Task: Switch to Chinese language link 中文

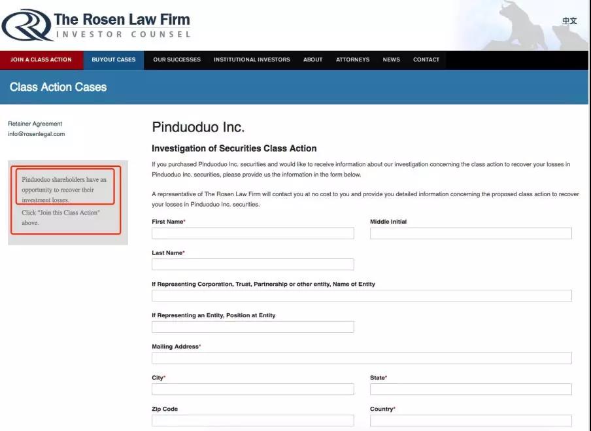Action: [569, 21]
